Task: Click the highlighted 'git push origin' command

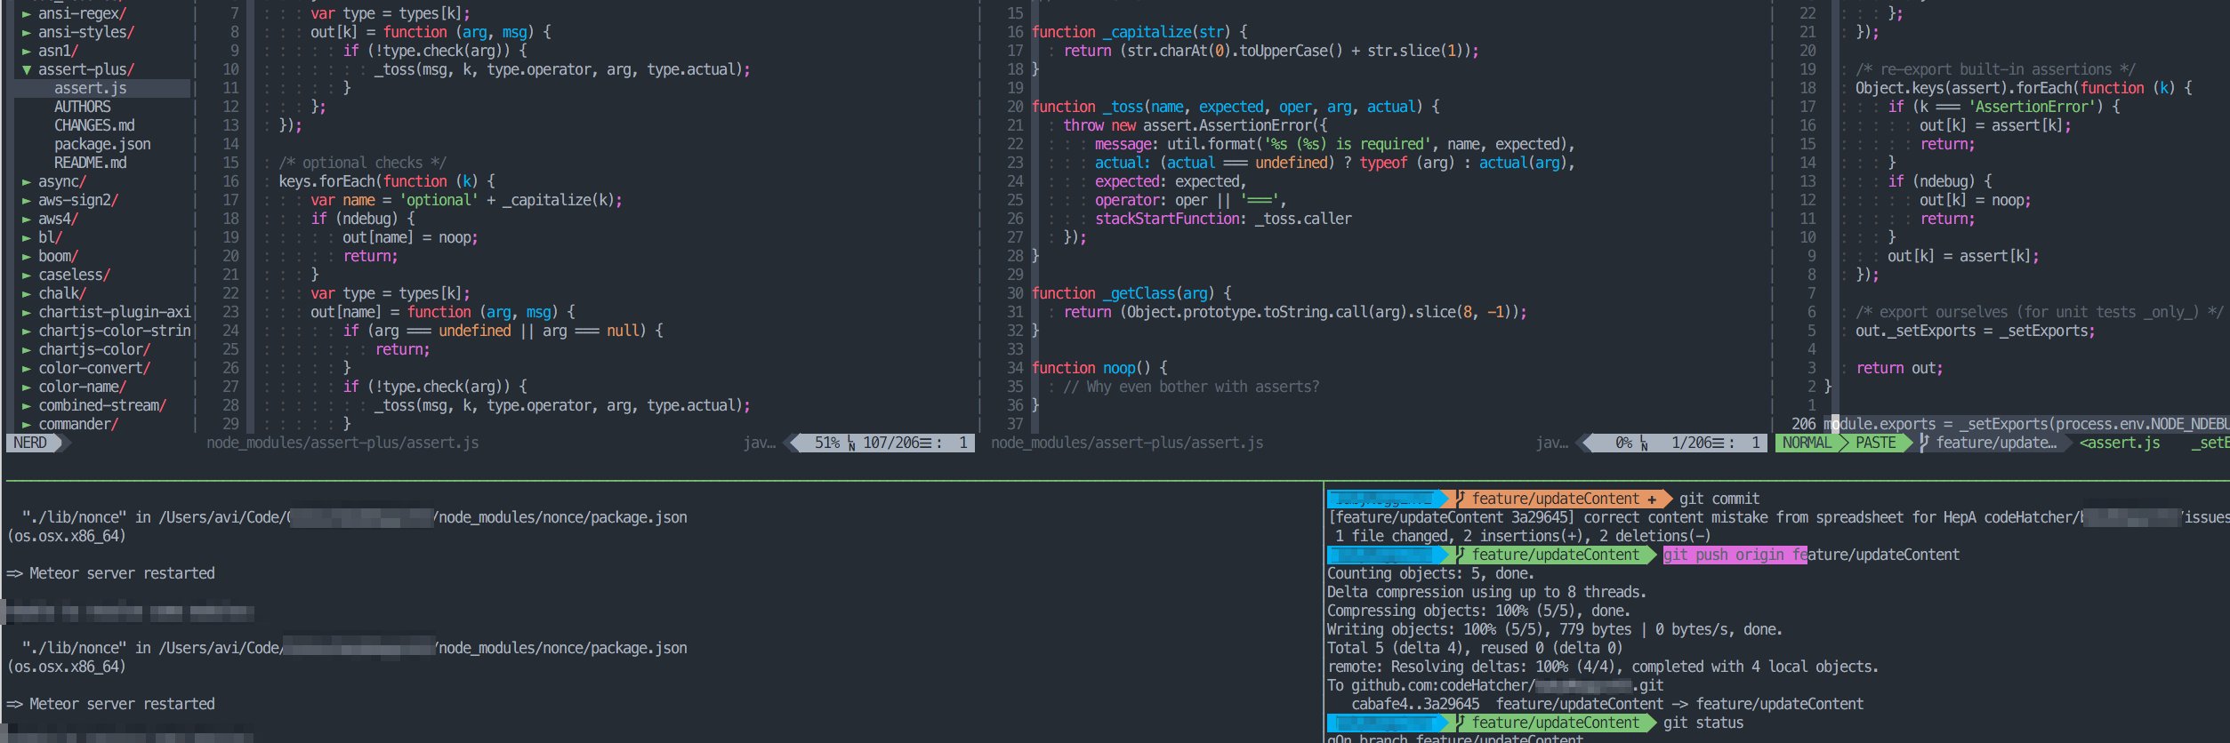Action: (1735, 555)
